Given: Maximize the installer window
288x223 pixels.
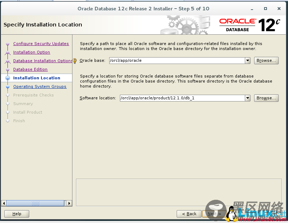Looking at the screenshot, I should [x=266, y=9].
